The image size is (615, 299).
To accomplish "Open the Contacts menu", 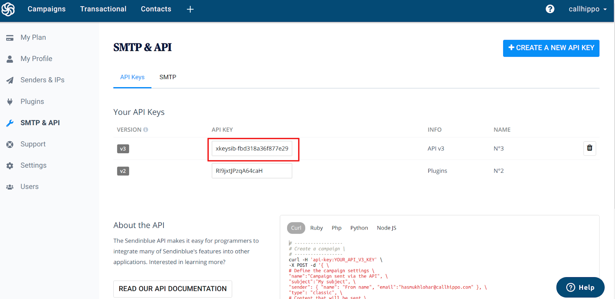I will coord(156,9).
